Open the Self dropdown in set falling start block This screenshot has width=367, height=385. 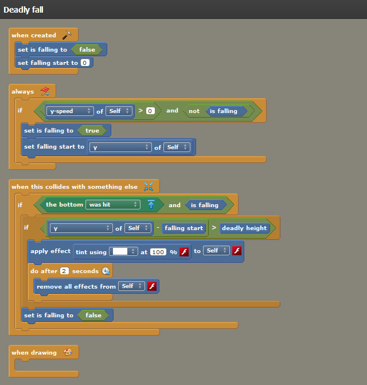point(177,147)
